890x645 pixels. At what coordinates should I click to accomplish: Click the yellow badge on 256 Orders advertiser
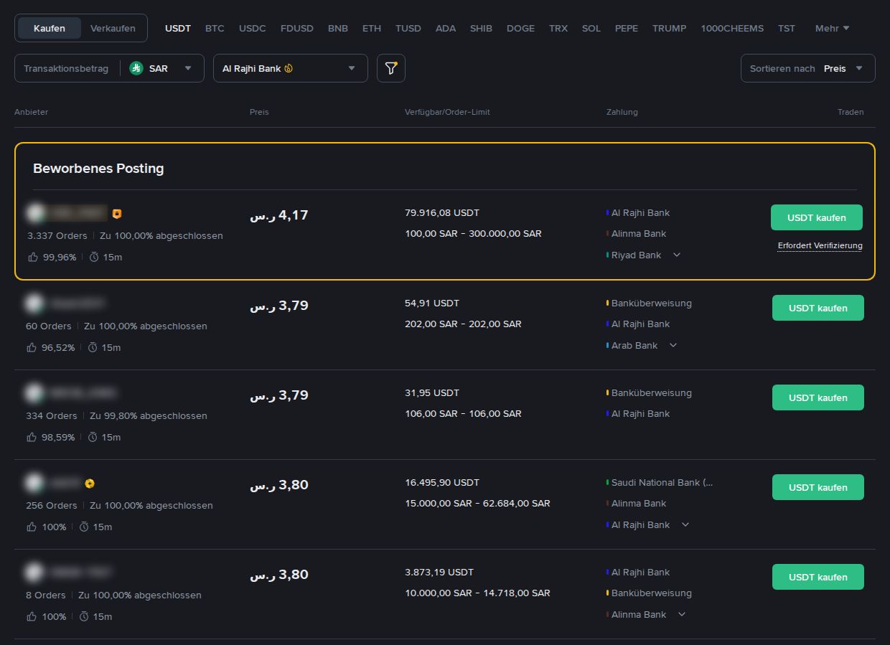(90, 484)
